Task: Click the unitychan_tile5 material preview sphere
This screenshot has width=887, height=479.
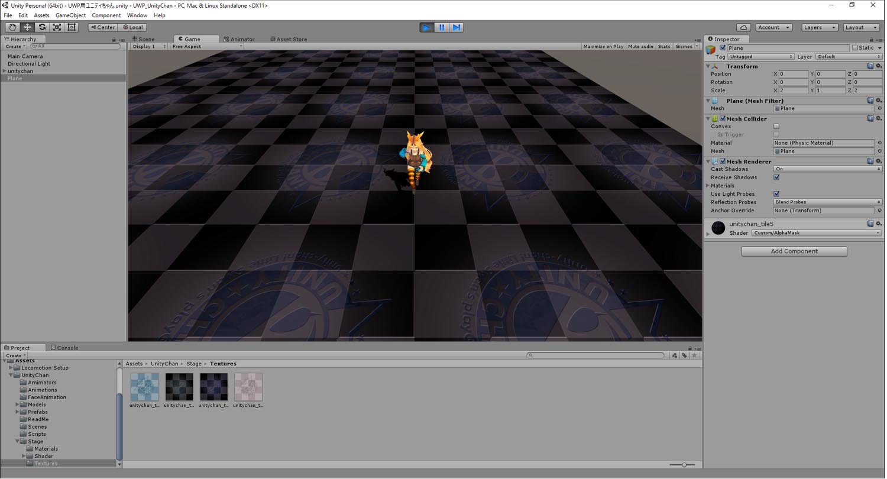Action: pyautogui.click(x=718, y=228)
